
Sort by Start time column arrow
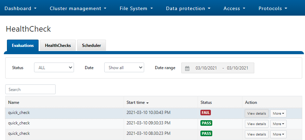tap(147, 103)
